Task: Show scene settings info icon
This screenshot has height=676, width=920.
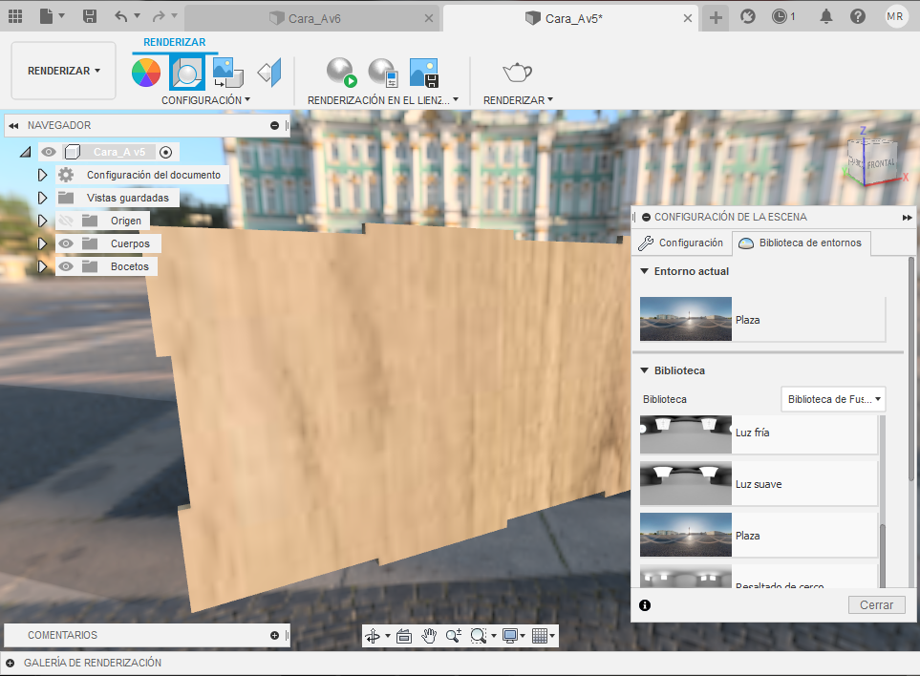Action: (645, 605)
